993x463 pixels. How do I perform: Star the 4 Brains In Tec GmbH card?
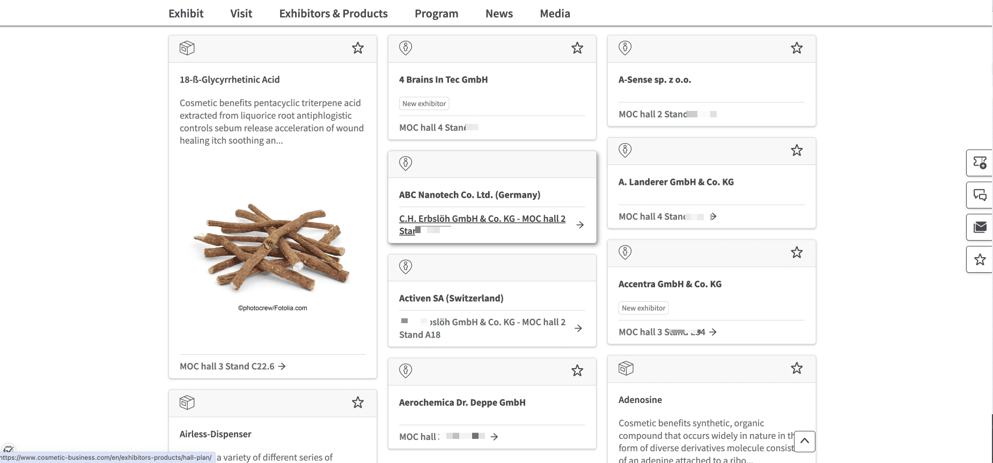577,48
